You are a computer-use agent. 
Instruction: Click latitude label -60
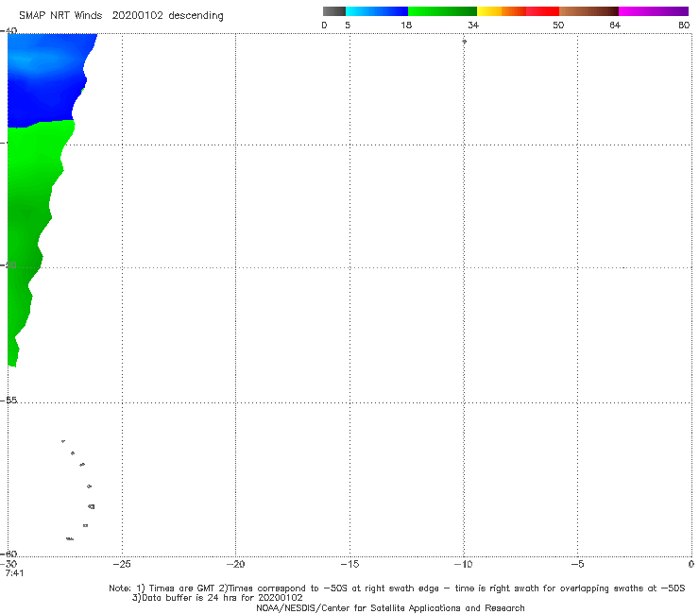coord(9,554)
